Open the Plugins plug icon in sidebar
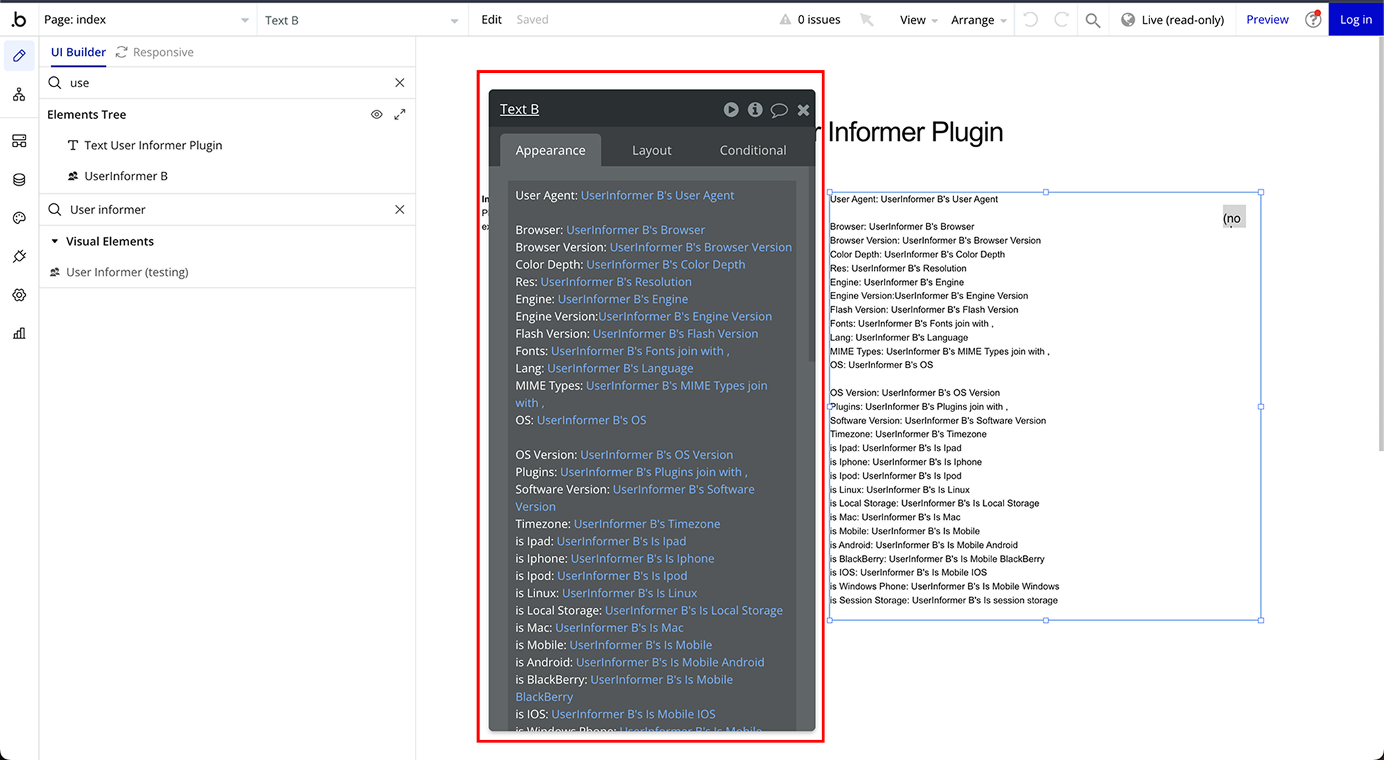1384x760 pixels. point(19,257)
